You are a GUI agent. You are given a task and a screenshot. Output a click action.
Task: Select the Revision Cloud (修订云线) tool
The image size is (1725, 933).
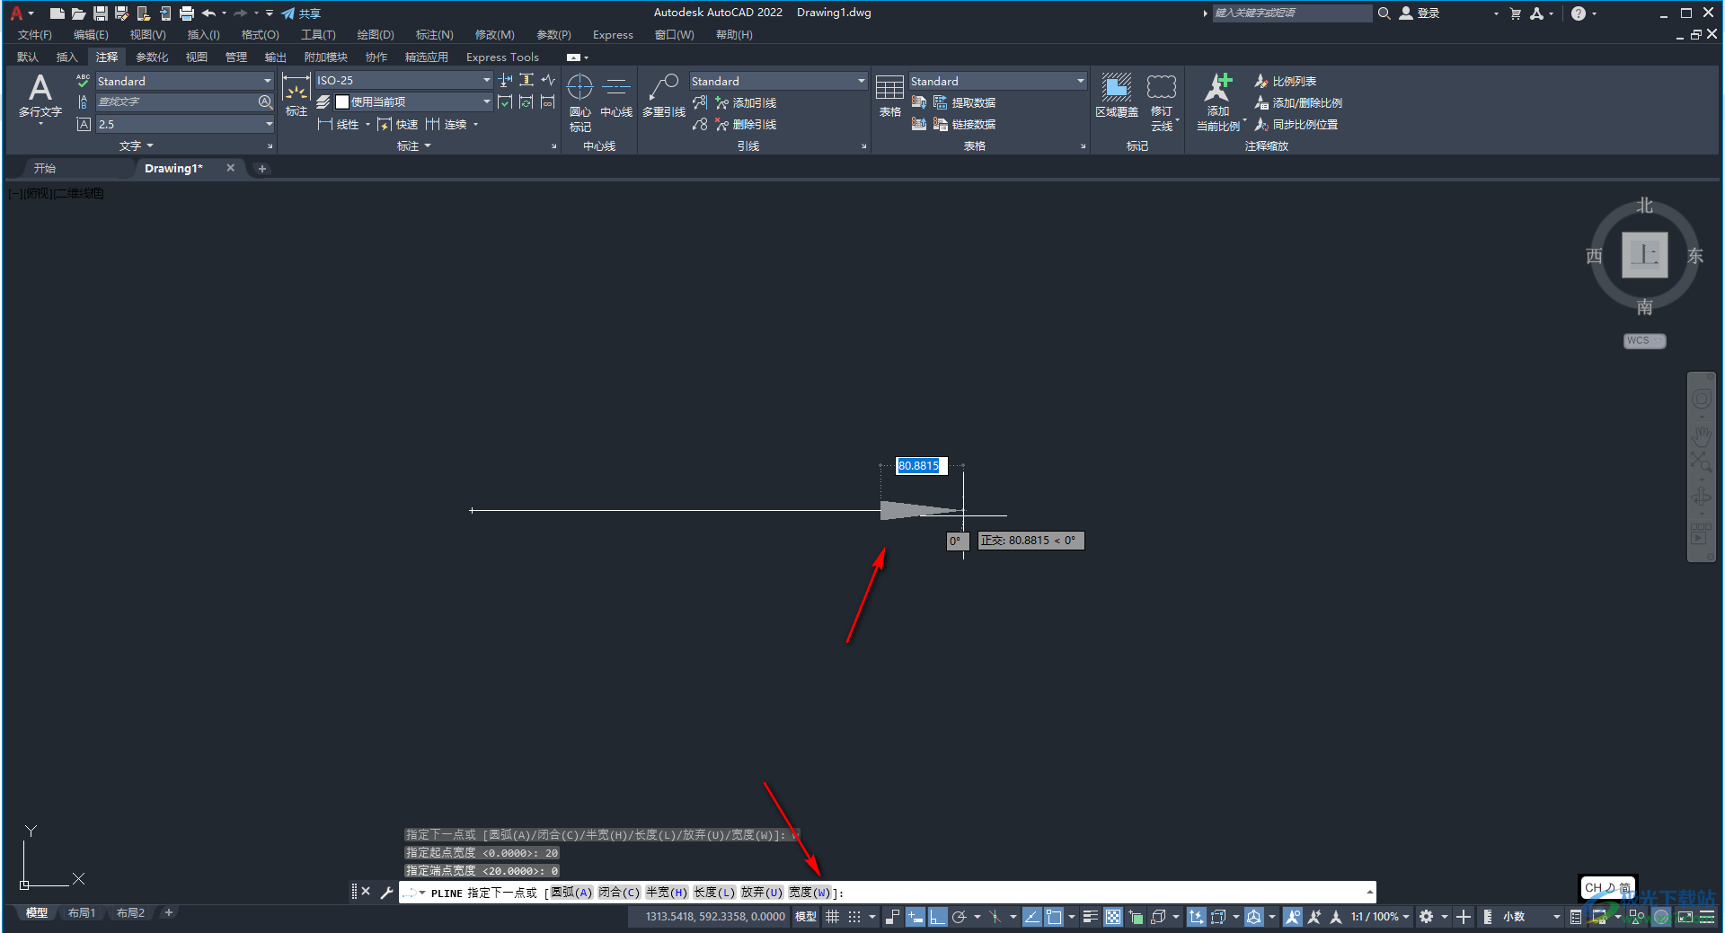(x=1162, y=96)
